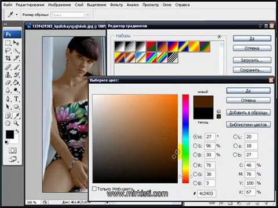The height and width of the screenshot is (208, 278).
Task: Select the Crop tool
Action: pos(8,58)
